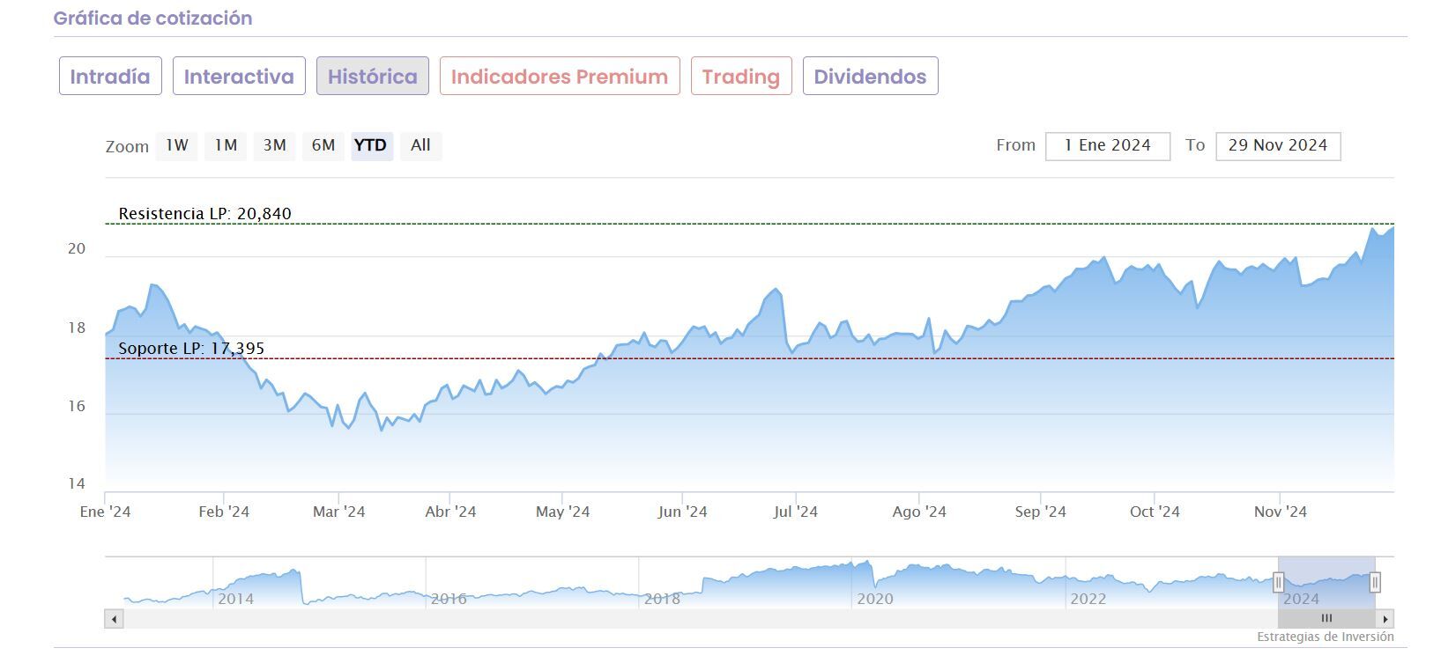This screenshot has width=1441, height=663.
Task: Click the navigator right scroll arrow
Action: click(1385, 619)
